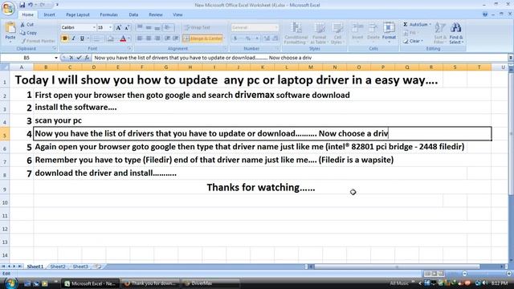Image resolution: width=514 pixels, height=289 pixels.
Task: Open the Name Box dropdown arrow
Action: pyautogui.click(x=56, y=58)
